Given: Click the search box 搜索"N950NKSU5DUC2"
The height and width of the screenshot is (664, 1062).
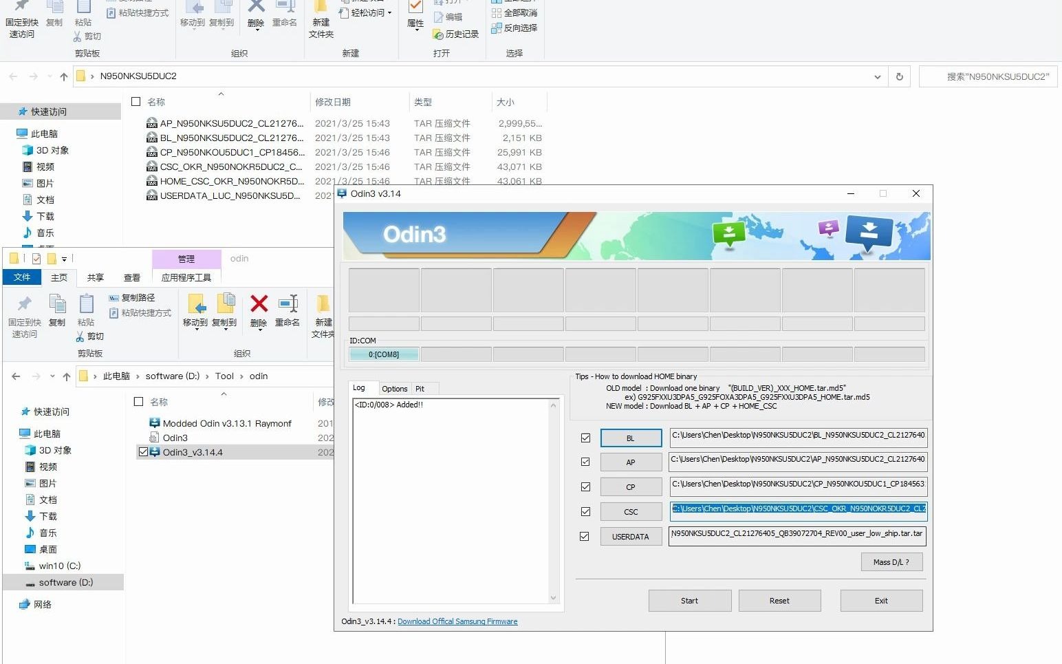Looking at the screenshot, I should coord(988,76).
